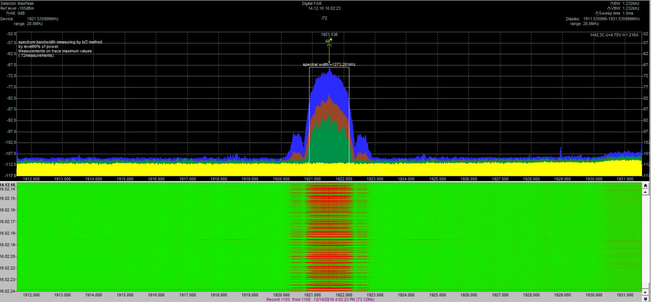Click the spectral width 1273.281kHz label

(329, 65)
